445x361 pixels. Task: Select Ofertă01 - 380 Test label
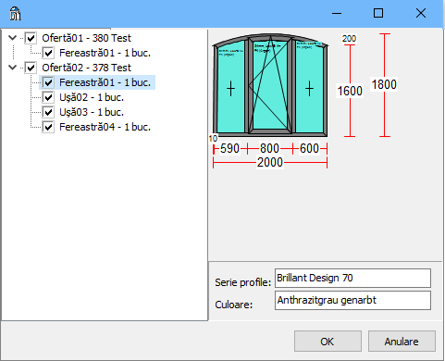(87, 38)
